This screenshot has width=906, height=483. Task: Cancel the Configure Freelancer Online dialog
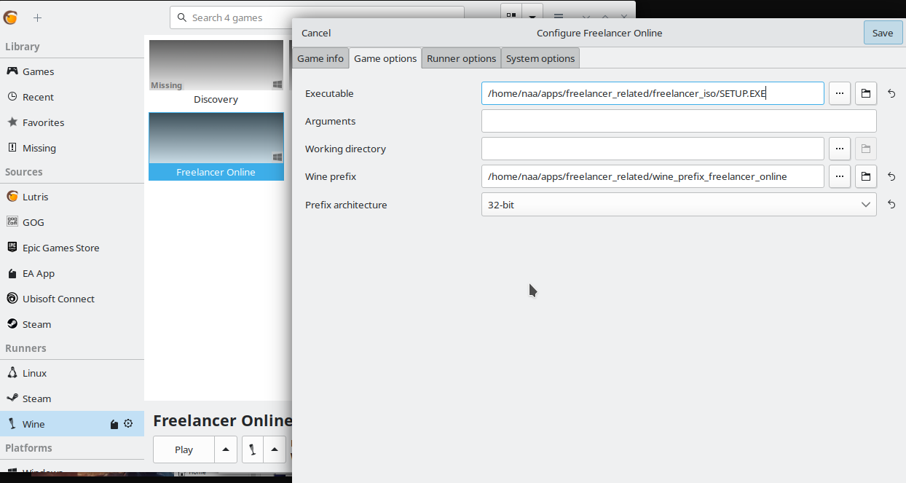point(316,33)
